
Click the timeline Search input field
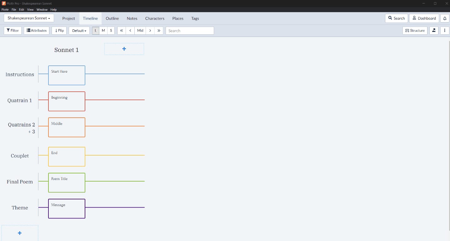(190, 31)
